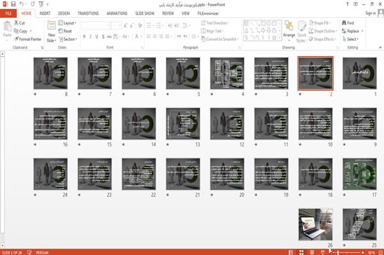The height and width of the screenshot is (255, 384).
Task: Open the Section dropdown menu
Action: point(68,39)
